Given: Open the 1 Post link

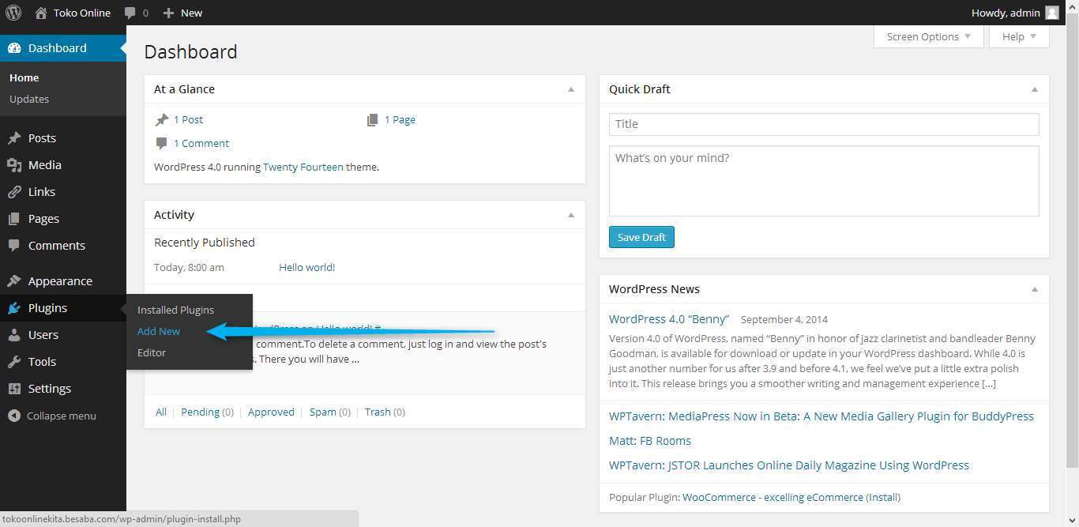Looking at the screenshot, I should [x=189, y=119].
